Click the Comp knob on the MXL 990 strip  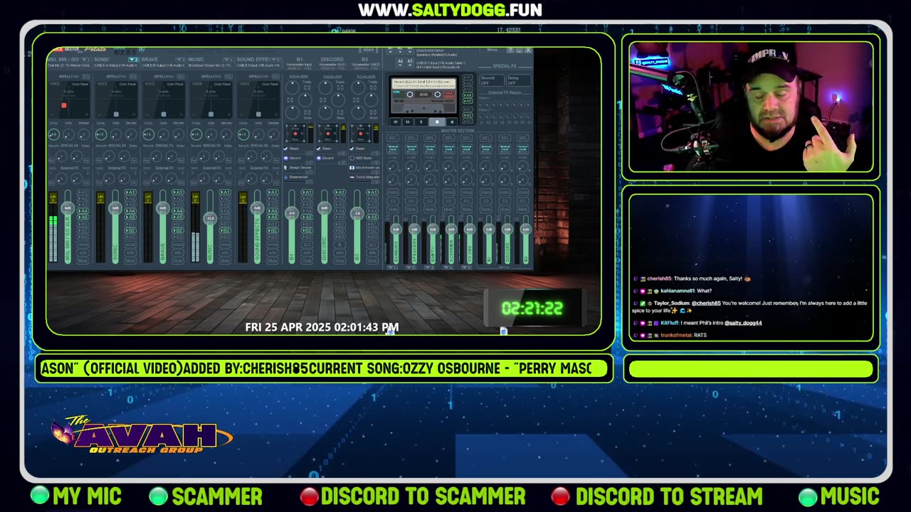click(x=53, y=134)
